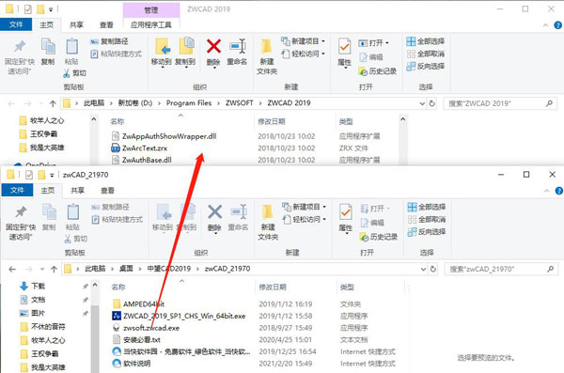Click Invert selection (反向选择) in ZWCAD 2019 window
564x373 pixels.
[426, 66]
